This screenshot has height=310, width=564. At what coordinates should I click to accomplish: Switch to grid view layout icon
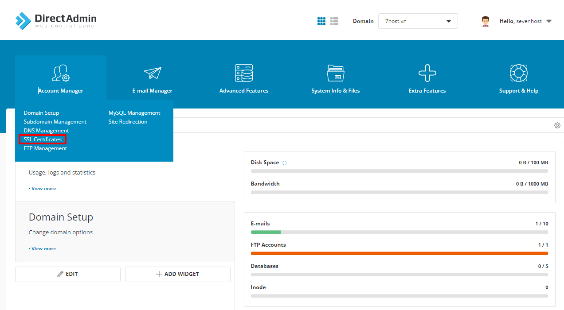pyautogui.click(x=321, y=21)
